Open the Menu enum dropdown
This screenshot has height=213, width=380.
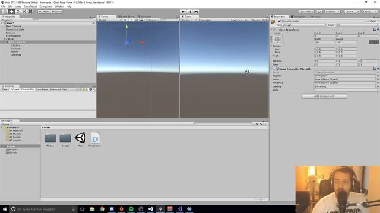[347, 90]
